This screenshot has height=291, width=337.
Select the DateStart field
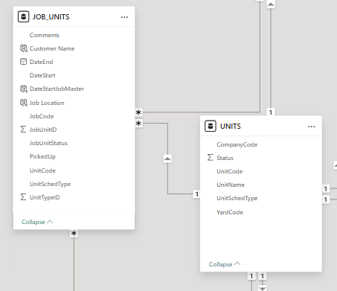(42, 75)
